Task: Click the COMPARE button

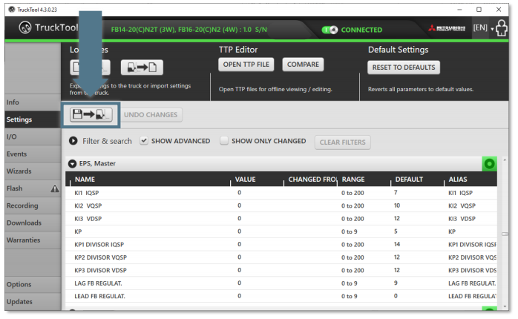Action: (x=303, y=65)
